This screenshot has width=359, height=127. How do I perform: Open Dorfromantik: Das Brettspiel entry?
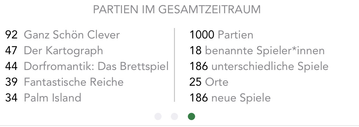[x=96, y=66]
